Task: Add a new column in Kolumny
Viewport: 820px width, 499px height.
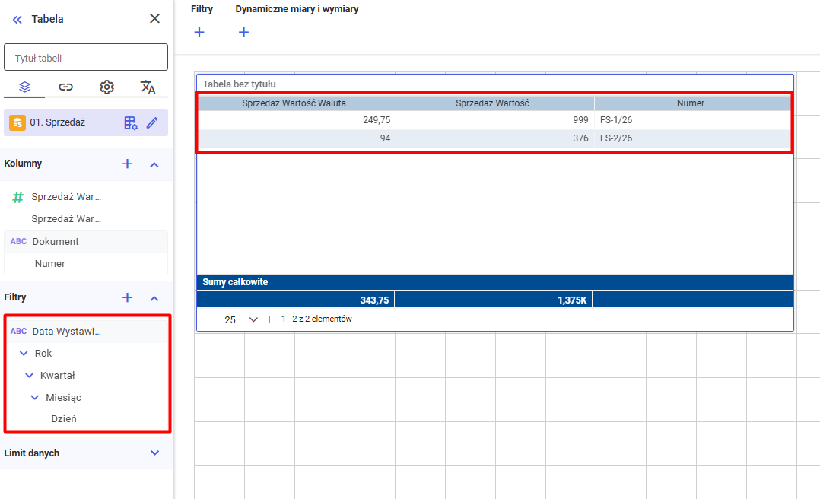Action: click(128, 164)
